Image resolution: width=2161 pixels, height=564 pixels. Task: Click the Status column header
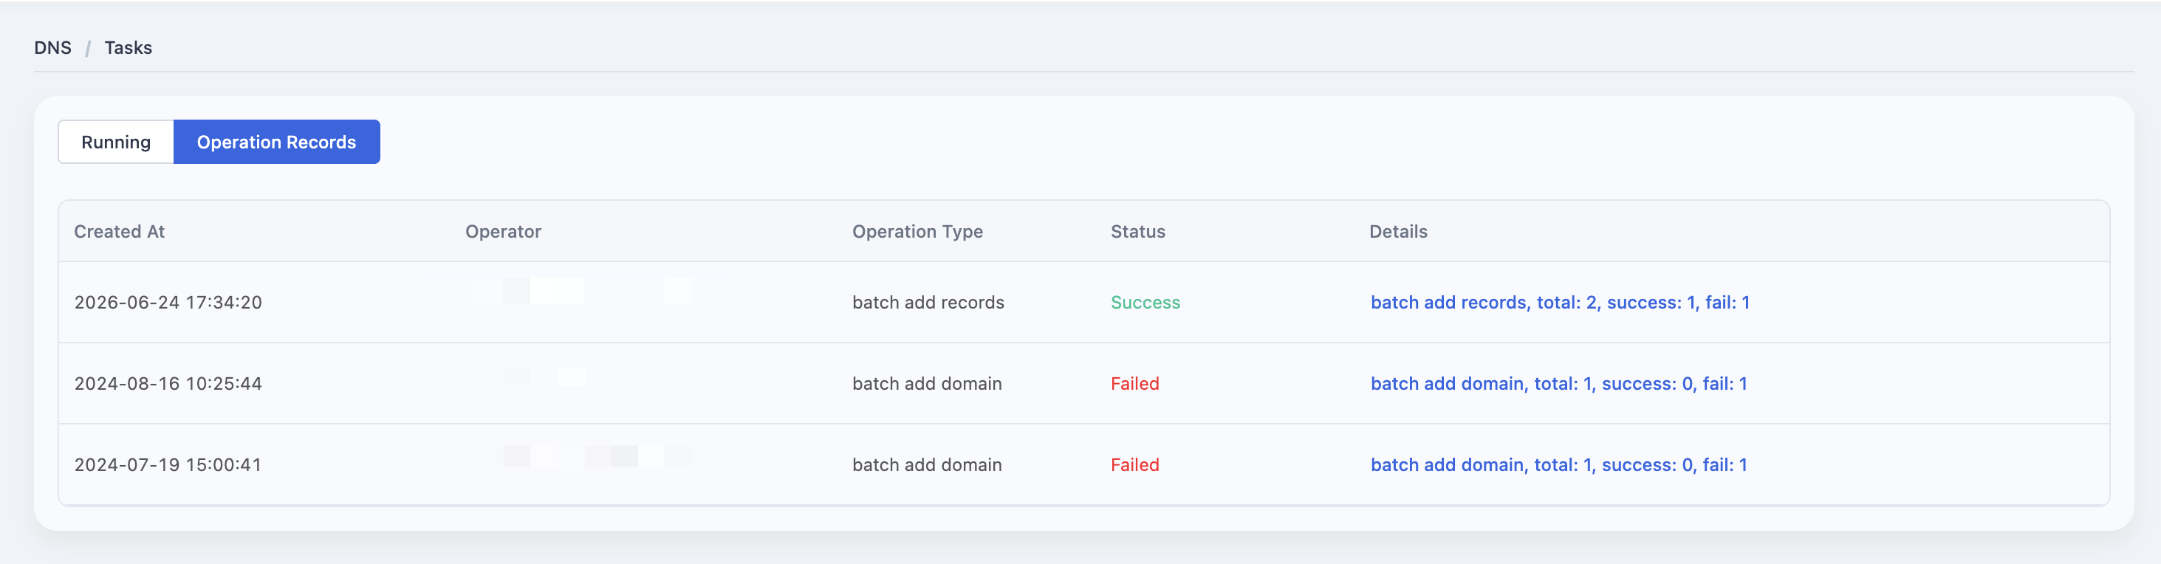(x=1137, y=231)
